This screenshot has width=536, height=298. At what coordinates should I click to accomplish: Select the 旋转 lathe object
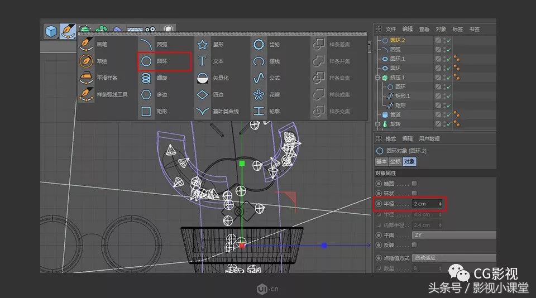tap(395, 124)
